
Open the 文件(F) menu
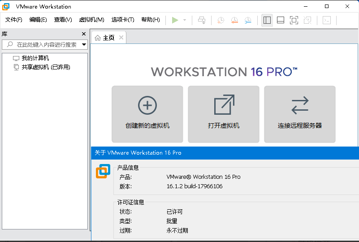point(14,20)
